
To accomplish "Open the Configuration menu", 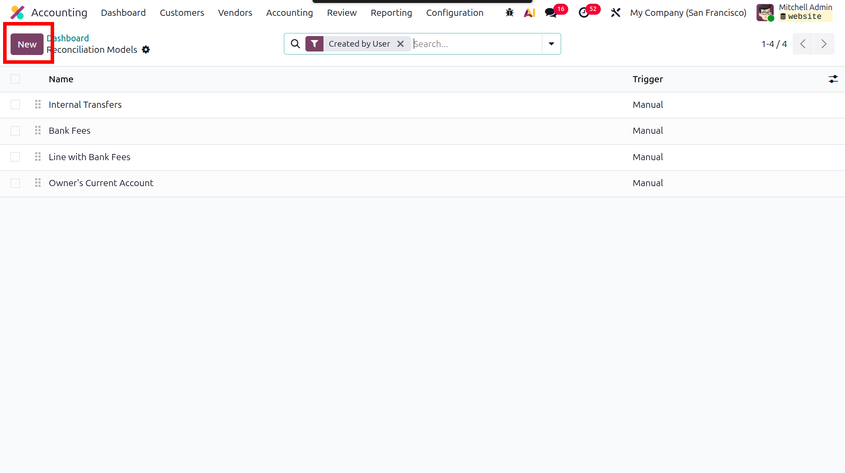I will [x=455, y=13].
